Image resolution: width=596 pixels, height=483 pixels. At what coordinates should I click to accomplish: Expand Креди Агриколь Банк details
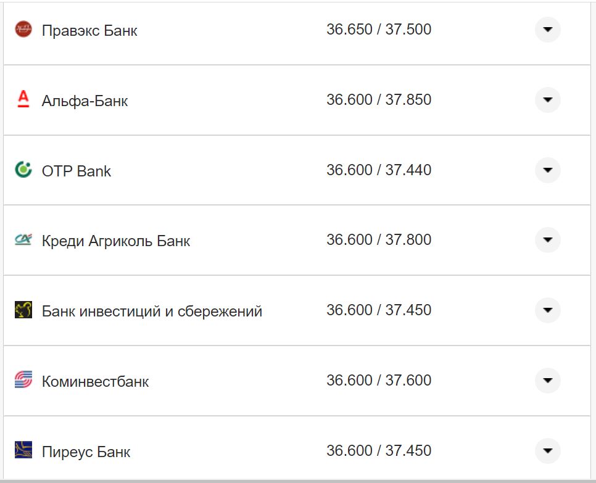coord(547,240)
